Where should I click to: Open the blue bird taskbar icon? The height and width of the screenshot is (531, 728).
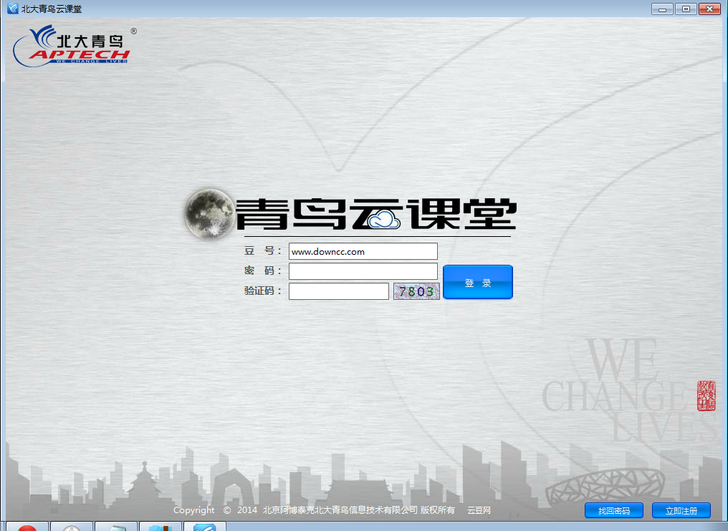click(204, 527)
